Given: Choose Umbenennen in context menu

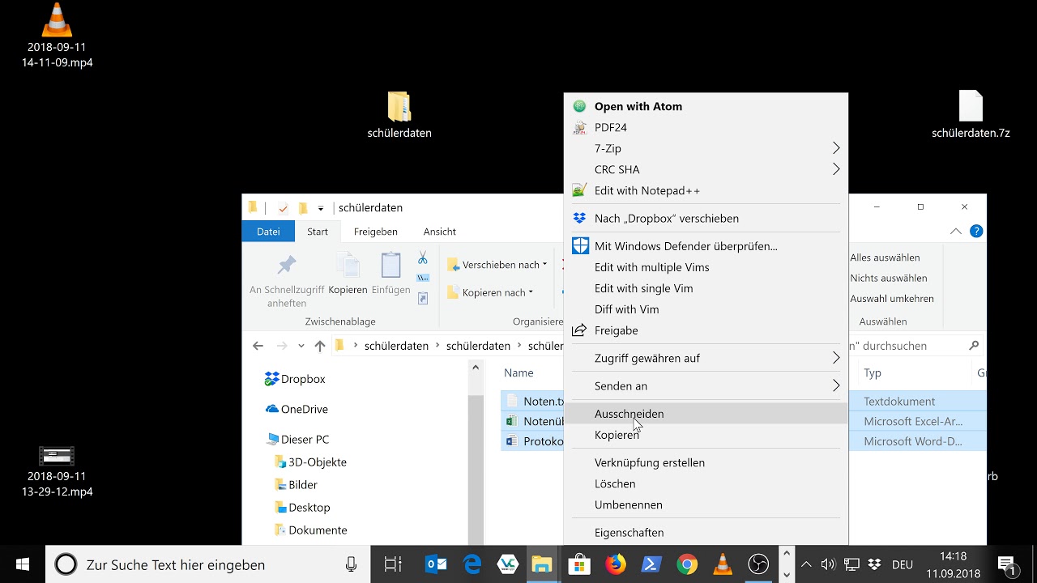Looking at the screenshot, I should (706, 504).
